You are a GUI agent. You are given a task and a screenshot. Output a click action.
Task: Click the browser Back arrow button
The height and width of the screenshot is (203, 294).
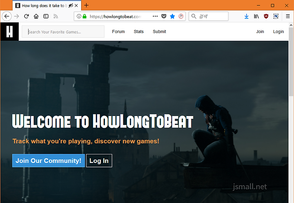tap(7, 16)
